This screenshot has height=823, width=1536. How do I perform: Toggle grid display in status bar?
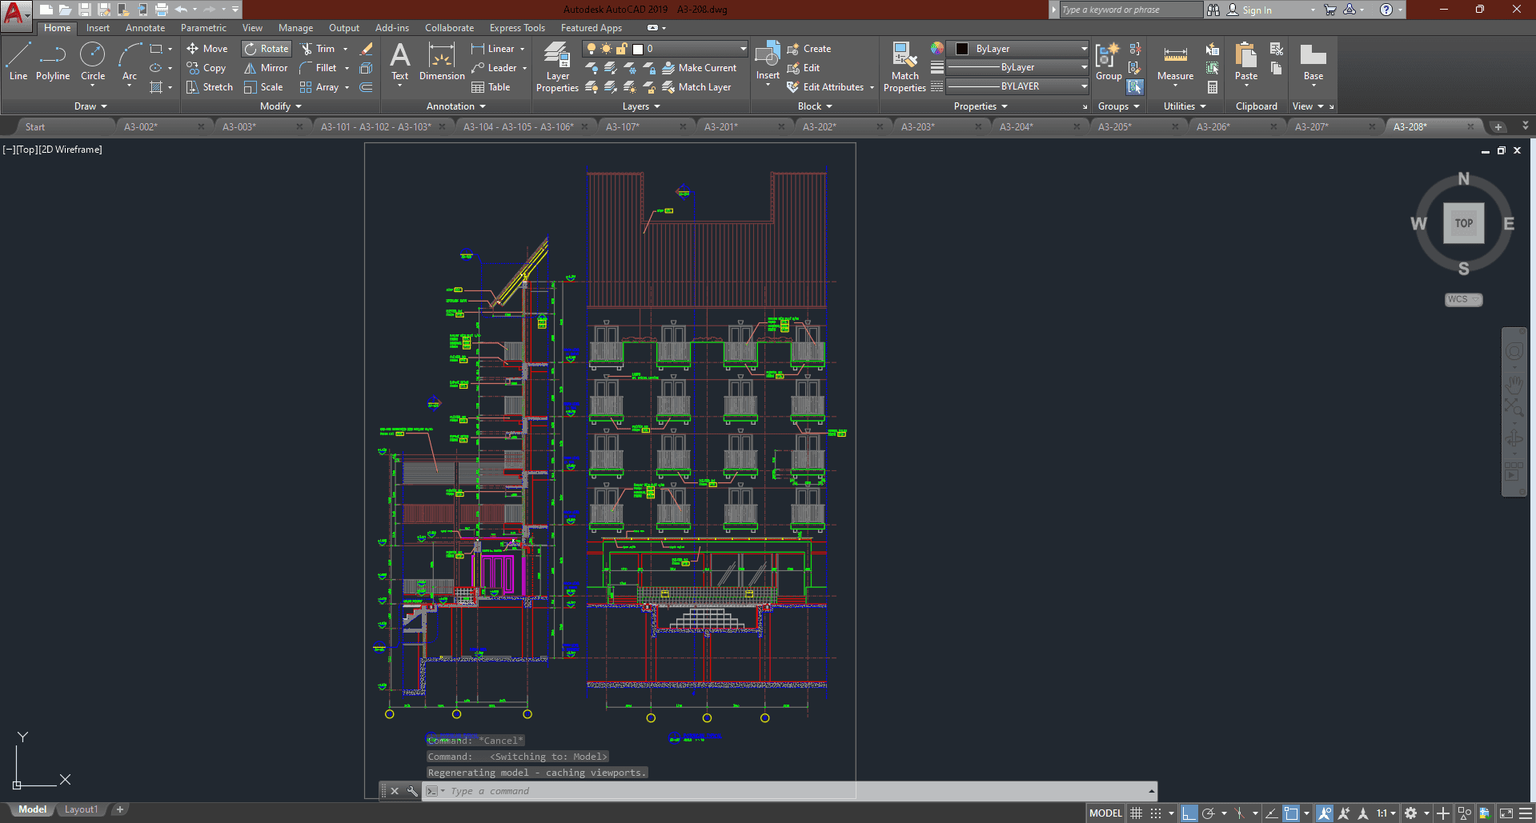point(1136,813)
